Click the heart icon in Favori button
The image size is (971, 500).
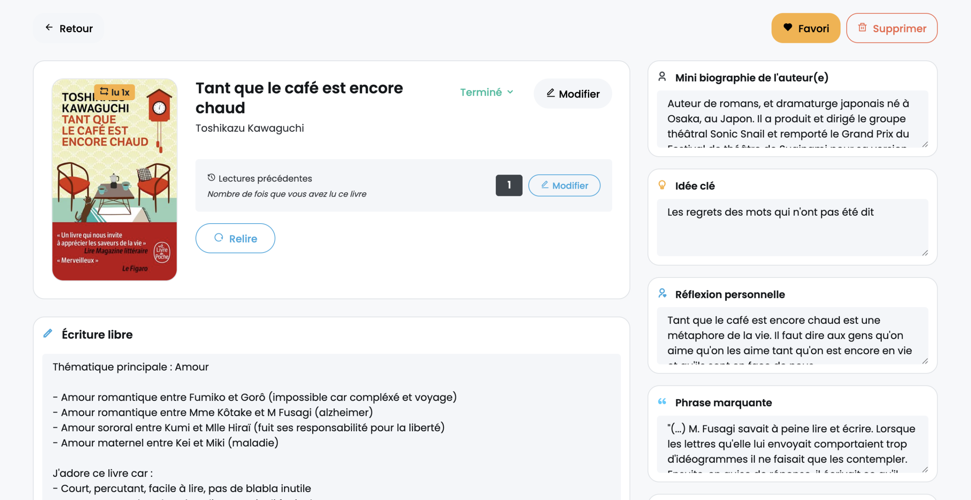pos(788,27)
